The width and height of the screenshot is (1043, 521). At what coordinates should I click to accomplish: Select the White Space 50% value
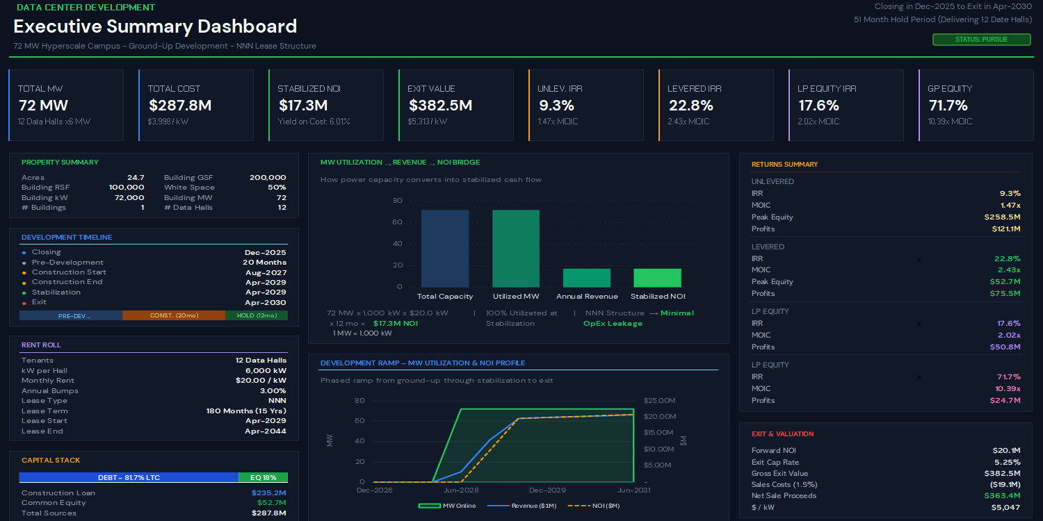click(277, 187)
